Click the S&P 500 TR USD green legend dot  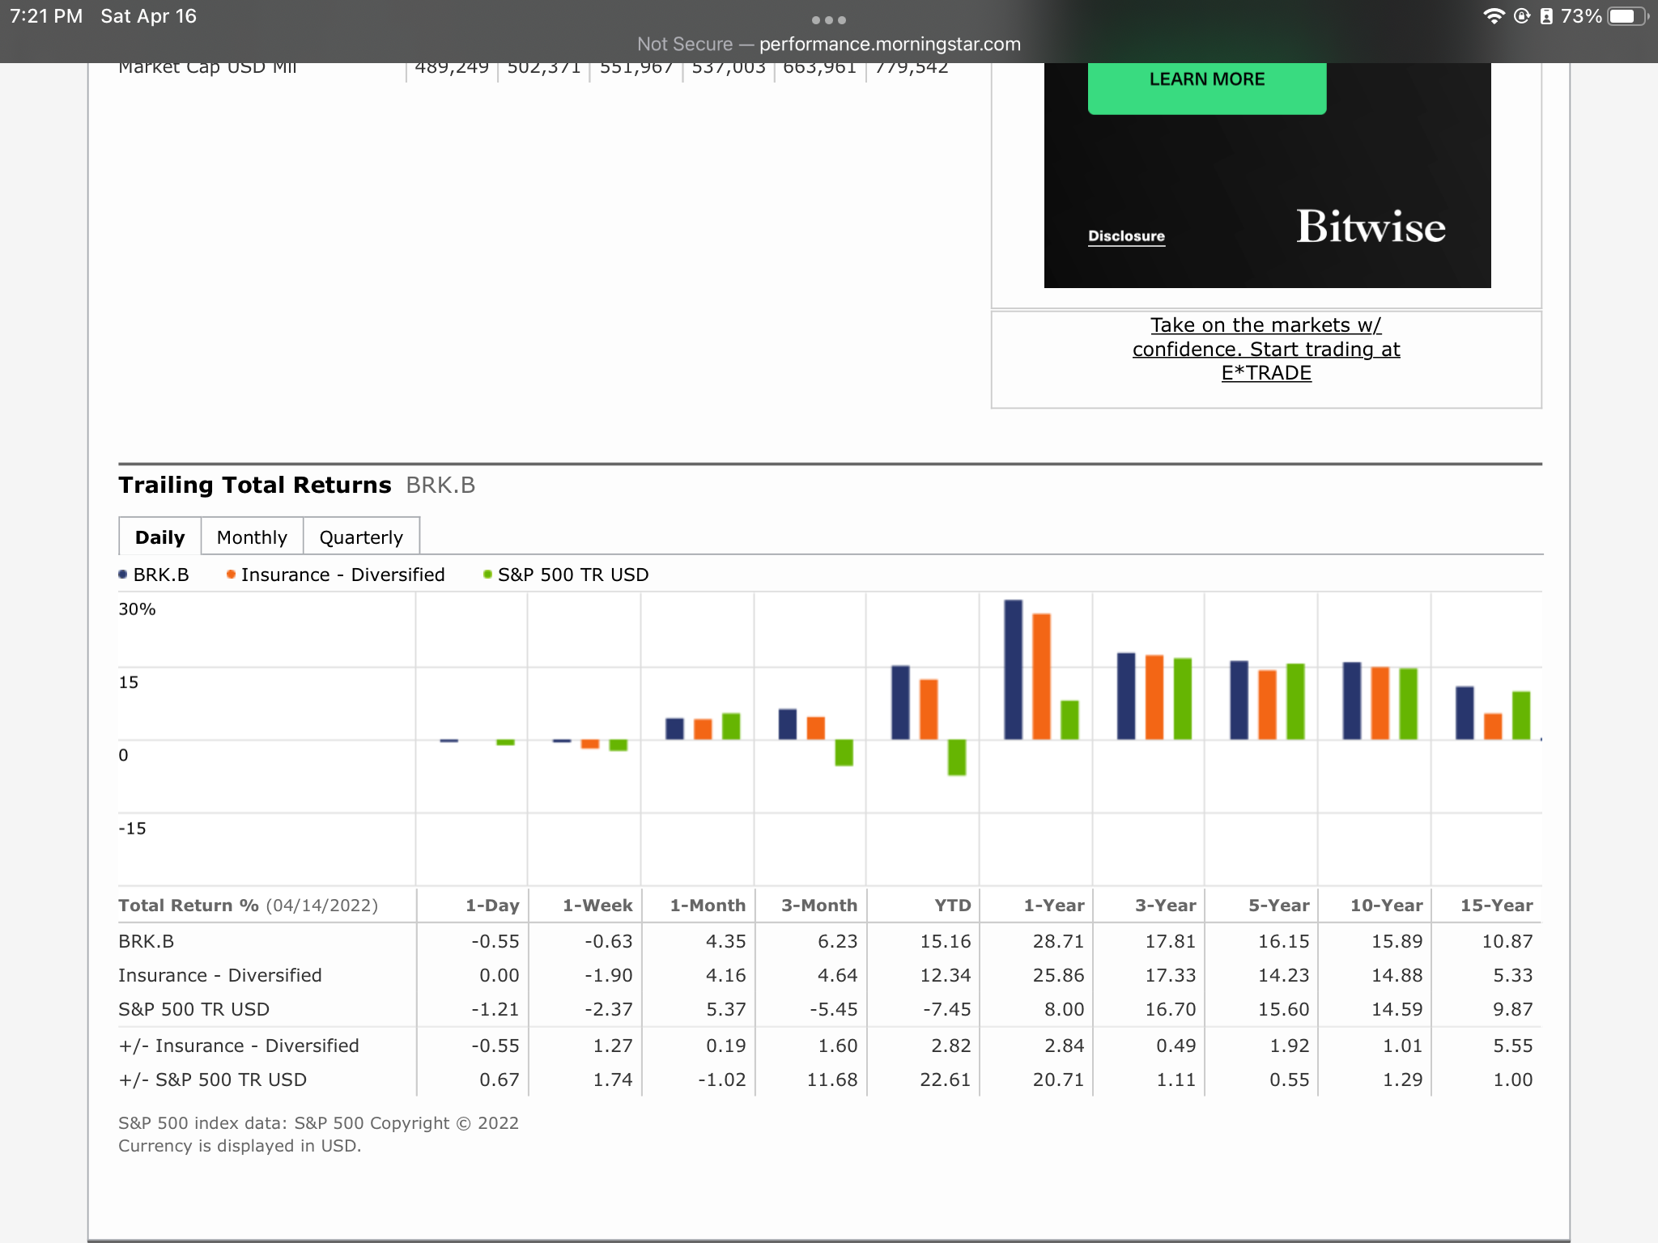pyautogui.click(x=487, y=575)
